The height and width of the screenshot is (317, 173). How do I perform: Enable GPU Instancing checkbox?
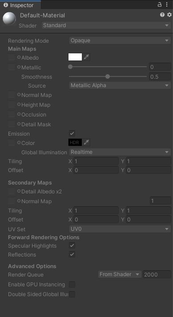tap(72, 285)
